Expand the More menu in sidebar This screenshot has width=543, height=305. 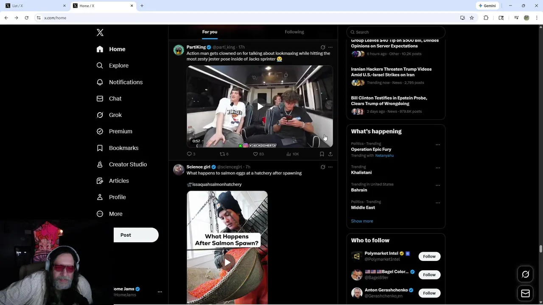click(x=109, y=214)
